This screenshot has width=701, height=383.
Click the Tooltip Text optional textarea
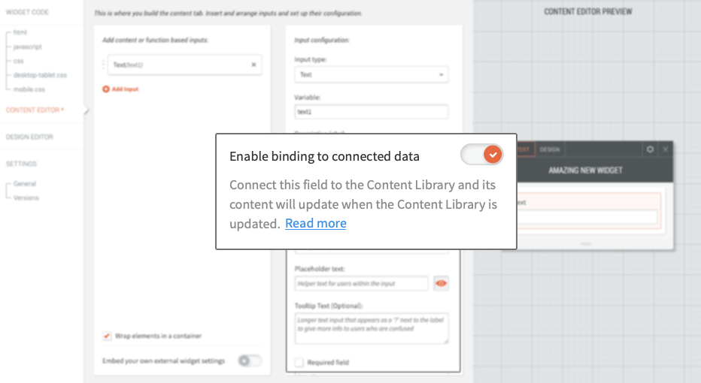371,328
